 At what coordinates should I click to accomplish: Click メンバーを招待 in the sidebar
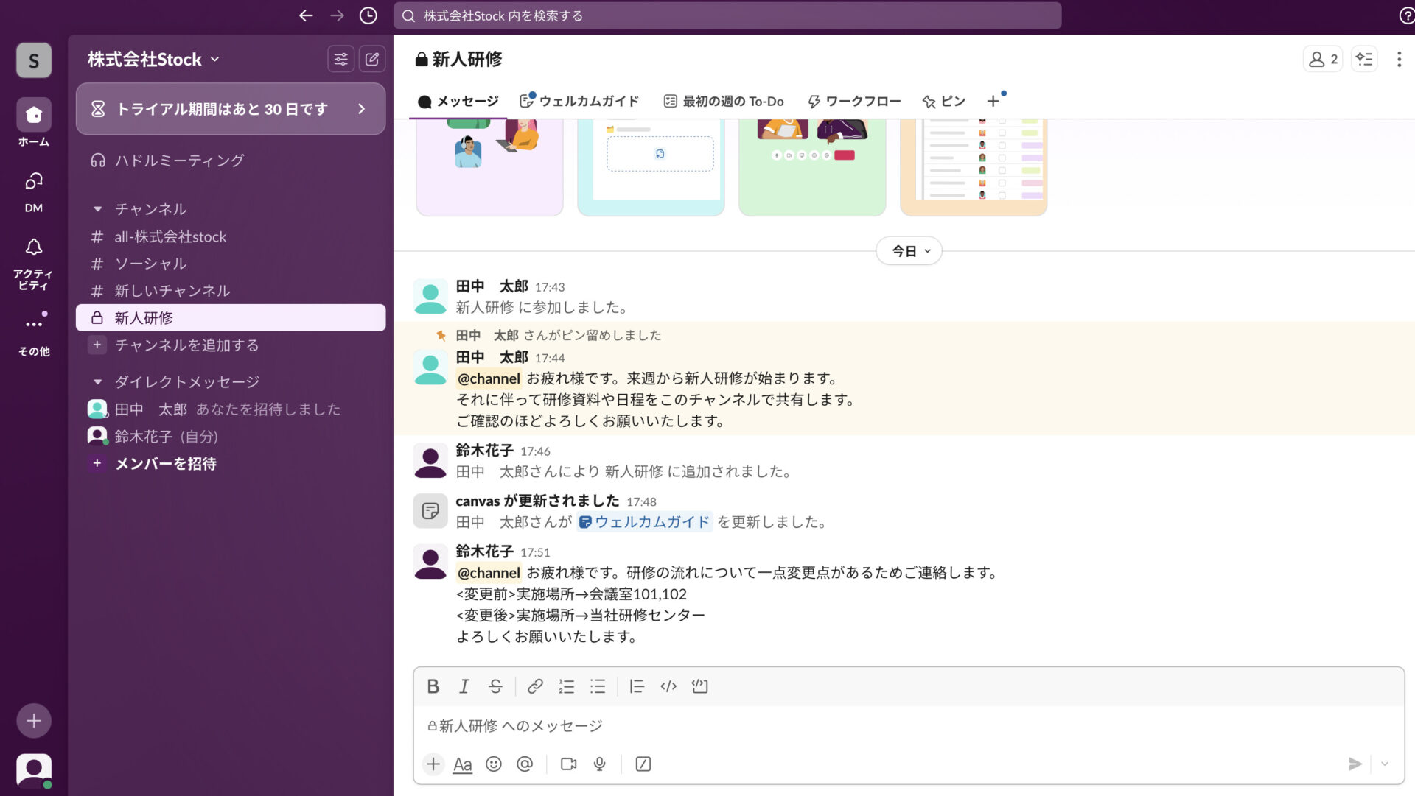pos(166,464)
